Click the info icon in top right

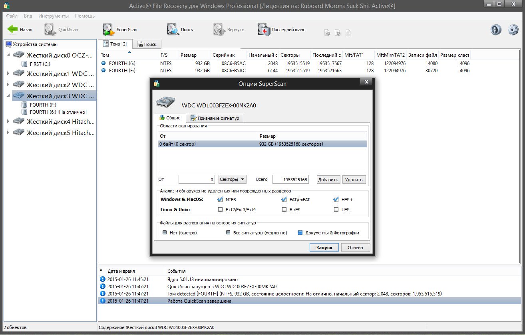[x=496, y=30]
